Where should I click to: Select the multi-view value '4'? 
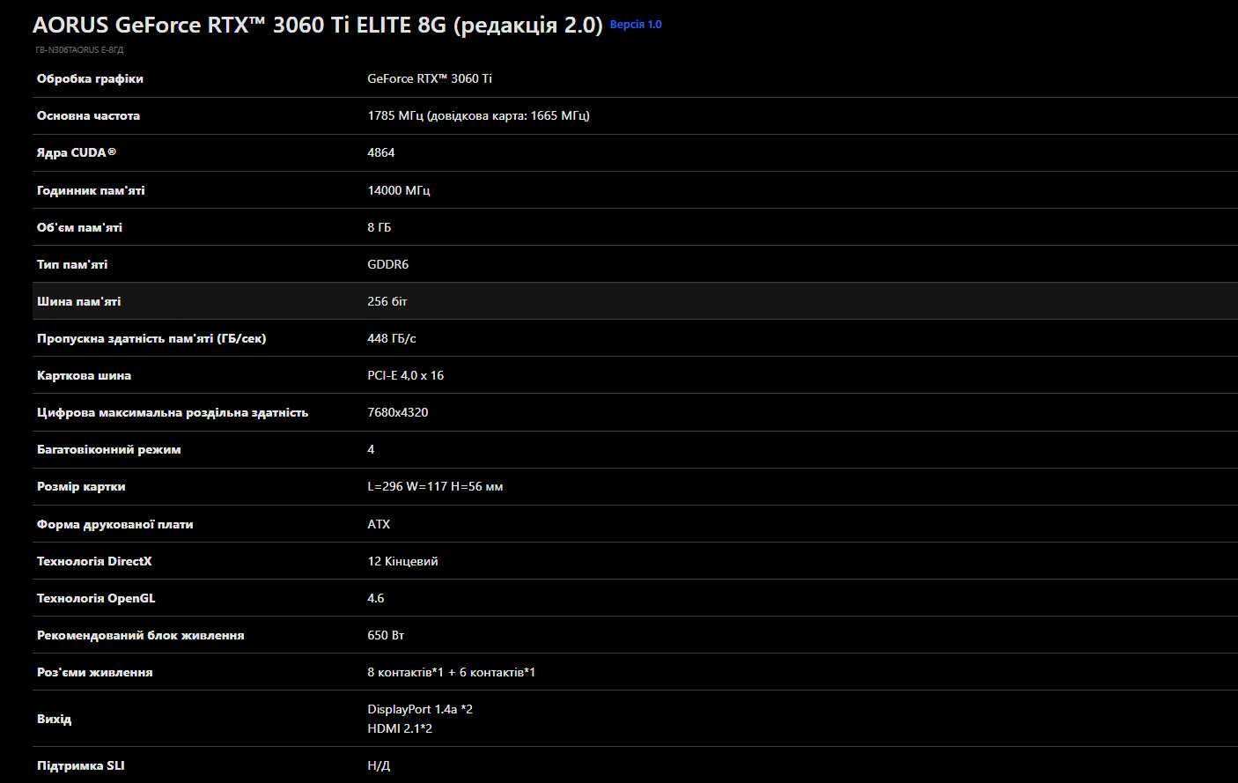[371, 449]
